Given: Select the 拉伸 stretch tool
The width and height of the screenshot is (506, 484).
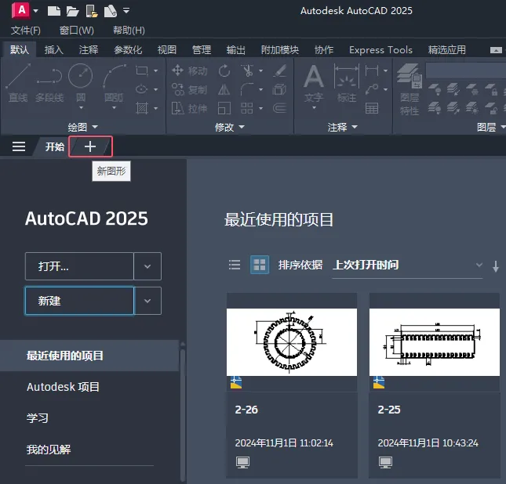Looking at the screenshot, I should click(189, 109).
